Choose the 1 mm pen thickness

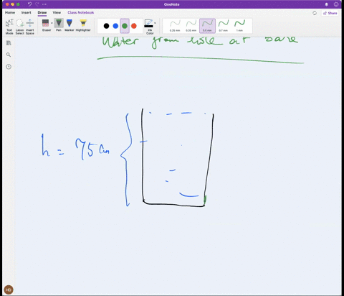click(x=239, y=26)
